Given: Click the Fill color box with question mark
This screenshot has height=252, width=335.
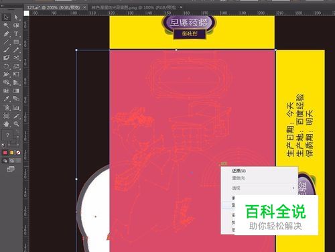Looking at the screenshot, I should pos(7,135).
